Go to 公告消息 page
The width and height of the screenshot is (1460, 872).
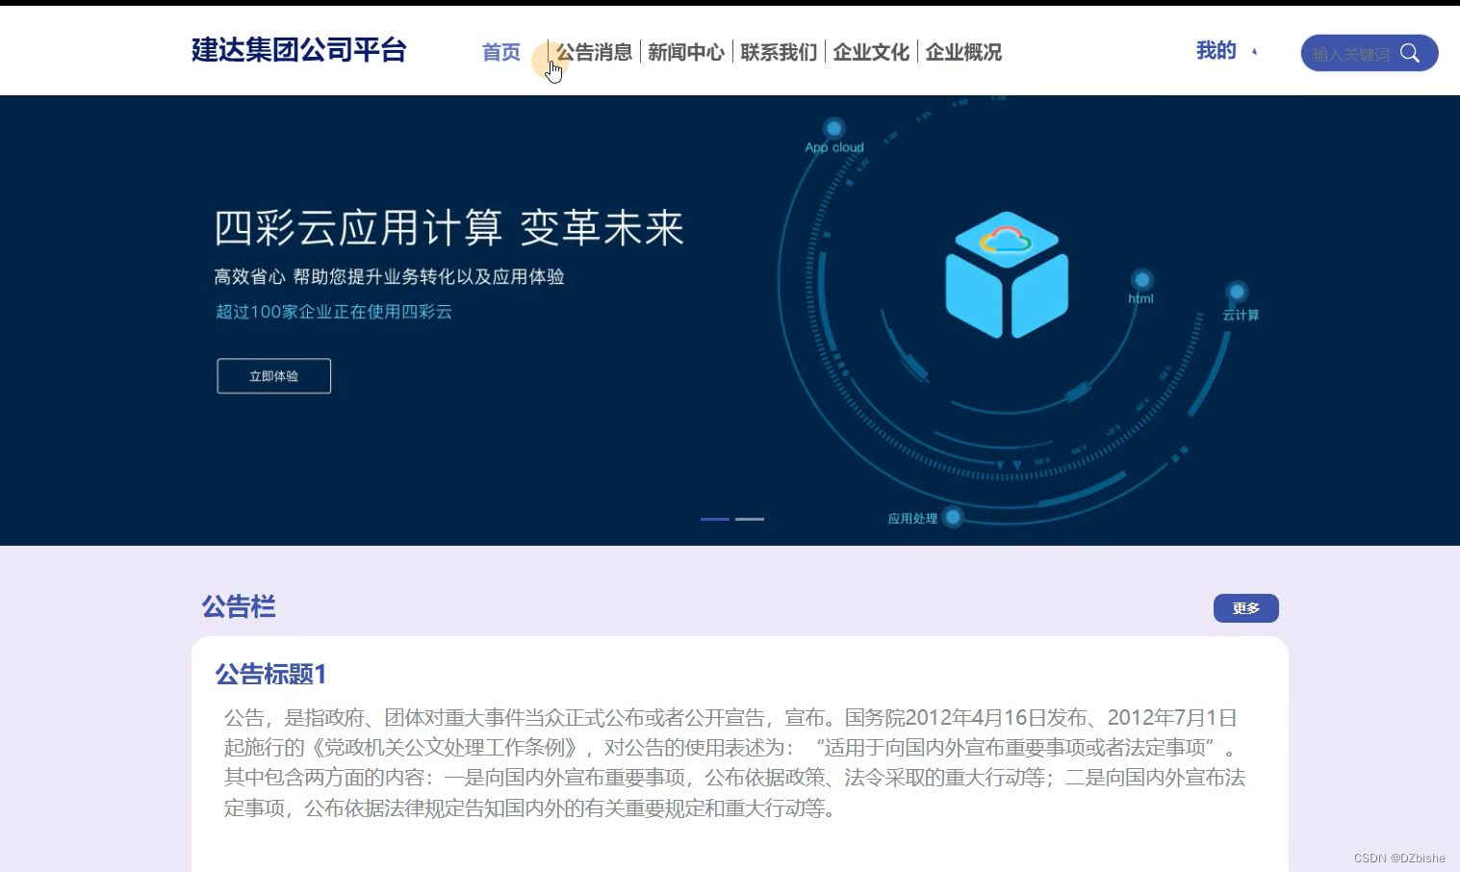pyautogui.click(x=594, y=52)
